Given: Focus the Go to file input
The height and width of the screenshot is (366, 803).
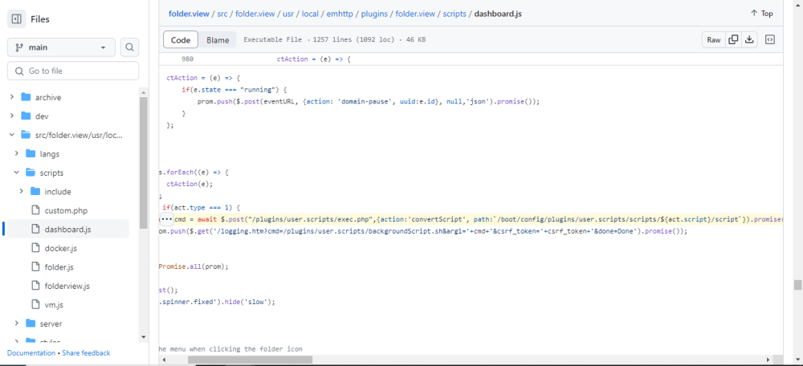Looking at the screenshot, I should click(73, 71).
